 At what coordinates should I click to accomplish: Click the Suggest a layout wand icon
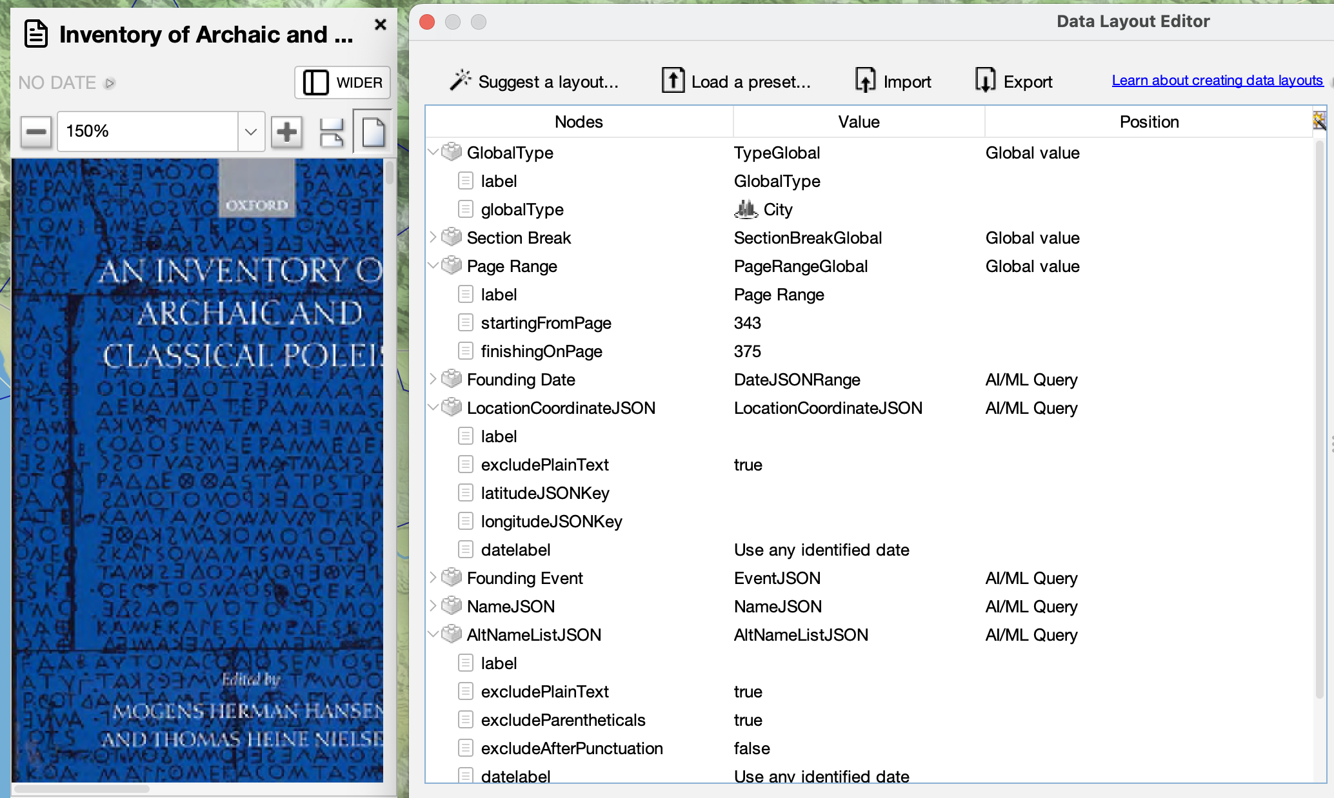tap(461, 81)
